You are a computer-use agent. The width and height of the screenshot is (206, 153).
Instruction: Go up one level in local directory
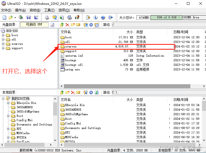pos(62,93)
